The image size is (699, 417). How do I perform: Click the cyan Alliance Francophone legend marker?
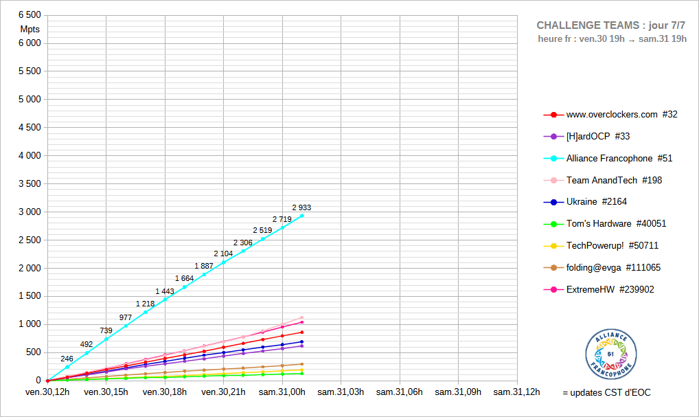click(553, 159)
